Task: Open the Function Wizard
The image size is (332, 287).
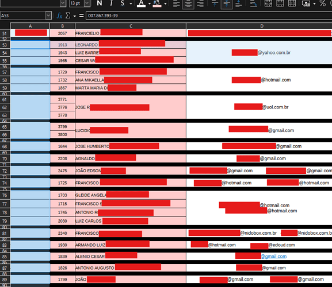Action: pos(59,15)
